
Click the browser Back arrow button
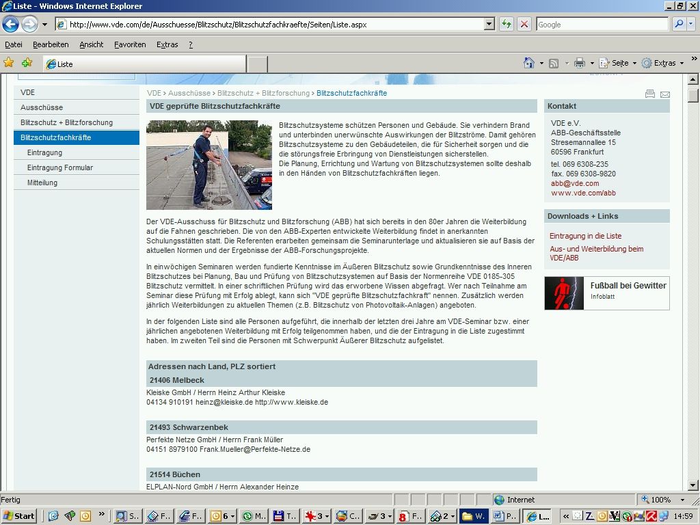pyautogui.click(x=10, y=24)
